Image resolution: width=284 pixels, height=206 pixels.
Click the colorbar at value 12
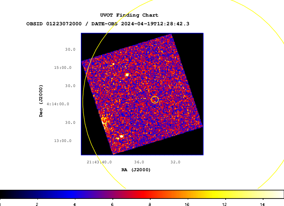pyautogui.click(x=225, y=195)
